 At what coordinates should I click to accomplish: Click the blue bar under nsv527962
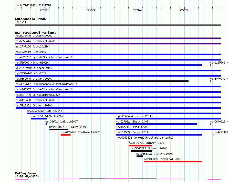pyautogui.click(x=157, y=124)
